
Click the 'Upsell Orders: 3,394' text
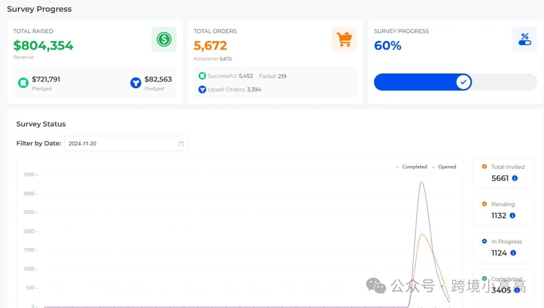pyautogui.click(x=235, y=90)
